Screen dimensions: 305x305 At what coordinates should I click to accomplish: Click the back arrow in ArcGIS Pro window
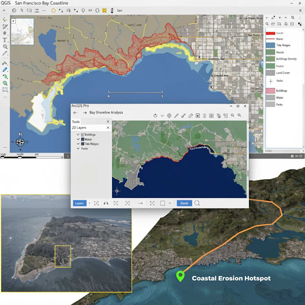tap(75, 113)
